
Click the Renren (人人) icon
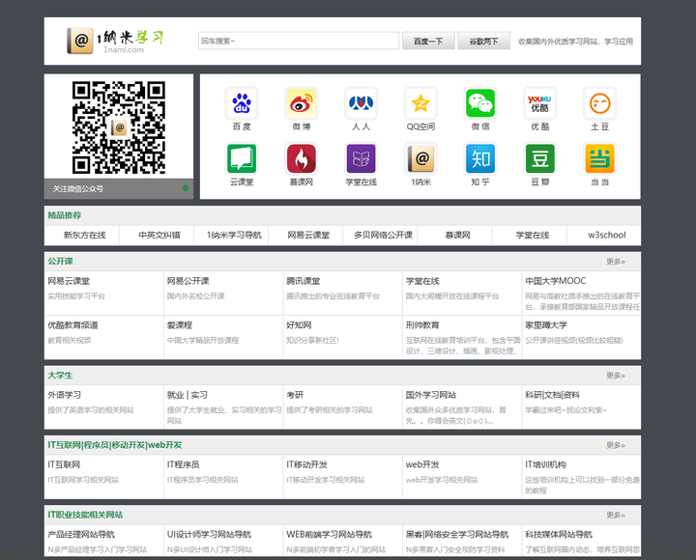[x=361, y=103]
